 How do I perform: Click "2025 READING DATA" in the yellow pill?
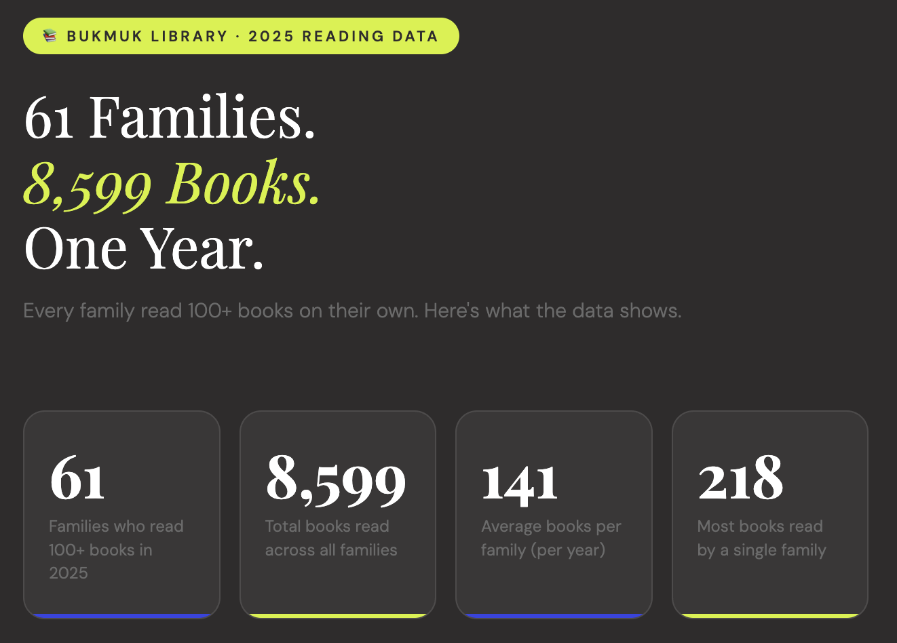pos(343,37)
